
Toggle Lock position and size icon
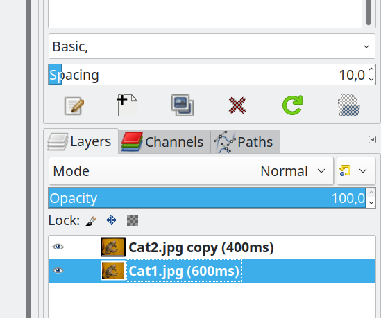[111, 220]
